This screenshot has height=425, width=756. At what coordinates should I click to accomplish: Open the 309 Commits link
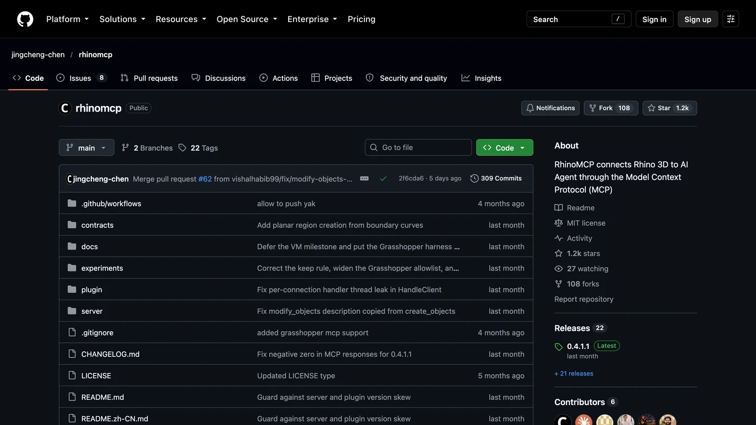pyautogui.click(x=496, y=178)
